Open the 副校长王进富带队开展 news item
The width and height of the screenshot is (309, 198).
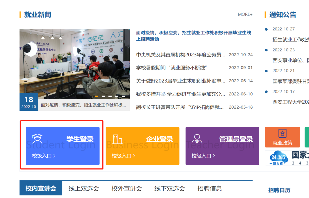[181, 107]
